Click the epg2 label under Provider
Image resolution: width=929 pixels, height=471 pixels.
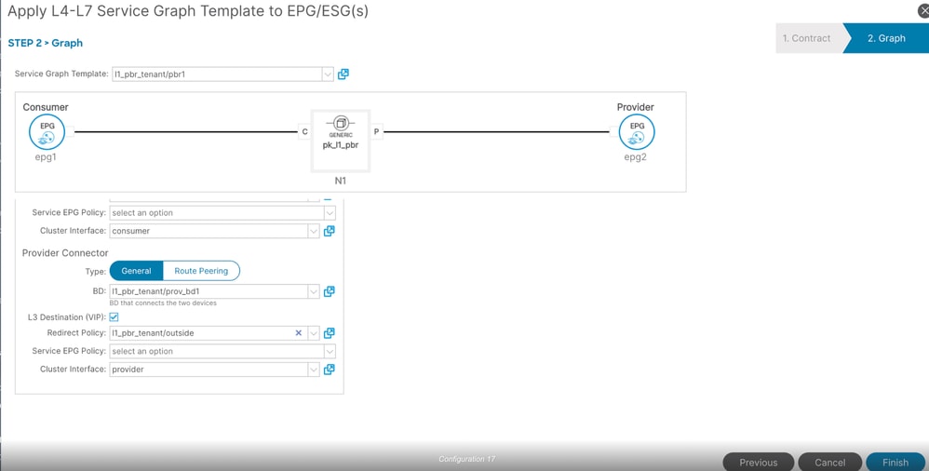click(x=635, y=157)
